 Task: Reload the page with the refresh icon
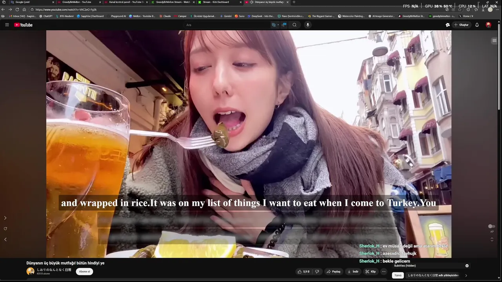click(x=17, y=9)
